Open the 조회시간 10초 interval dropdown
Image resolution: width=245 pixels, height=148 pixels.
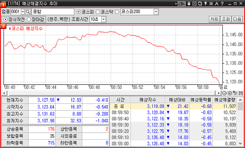[104, 20]
